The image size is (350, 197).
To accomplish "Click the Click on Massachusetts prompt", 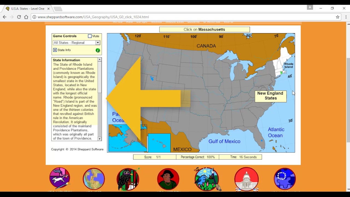I will [205, 30].
